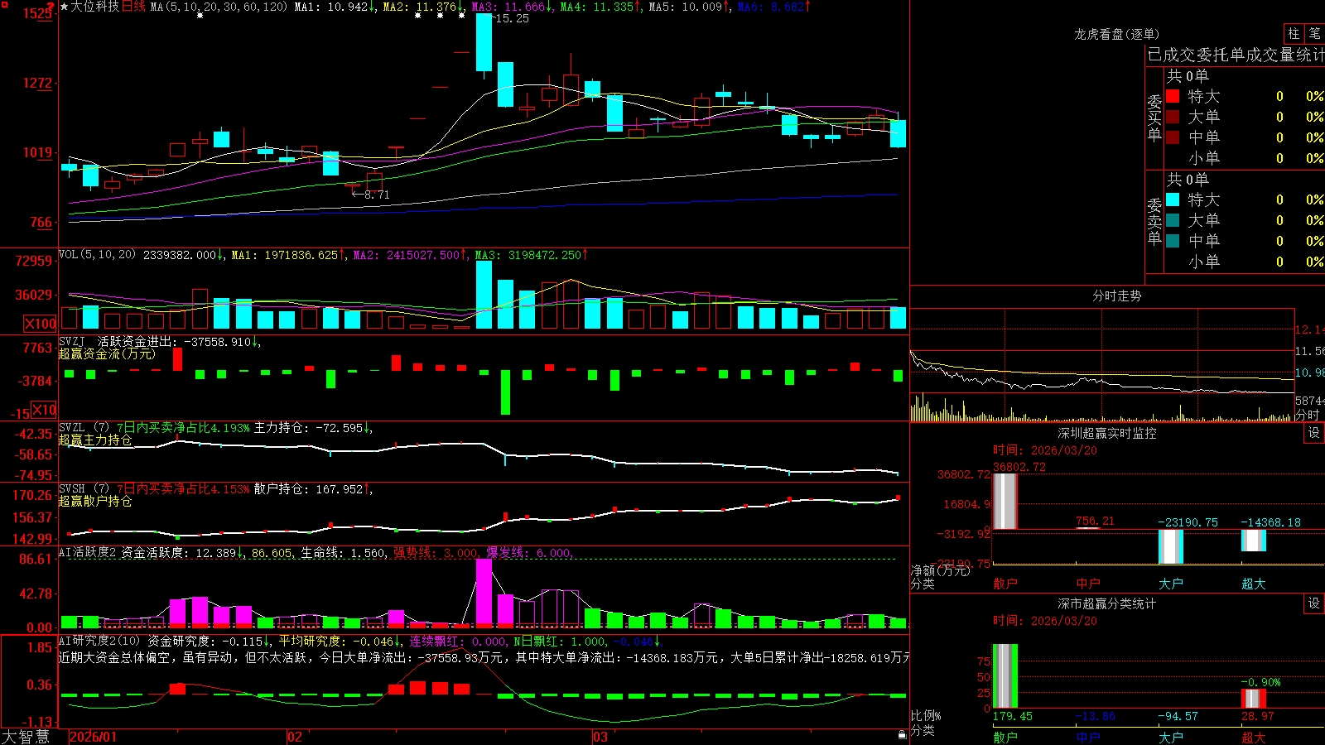Select the 散户 category under 净额 chart
Image resolution: width=1325 pixels, height=745 pixels.
click(x=1005, y=584)
